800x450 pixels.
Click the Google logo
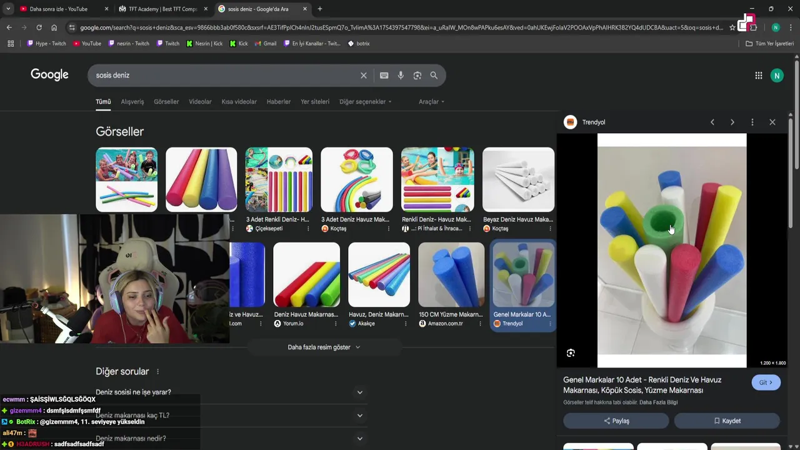coord(49,75)
